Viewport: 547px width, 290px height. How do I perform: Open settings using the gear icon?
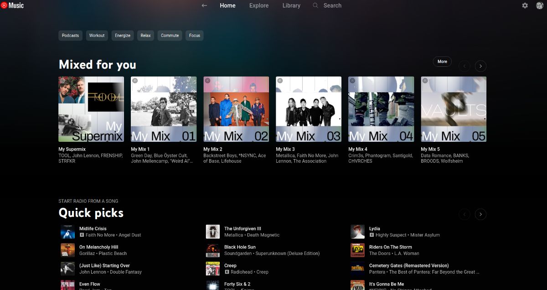click(525, 5)
